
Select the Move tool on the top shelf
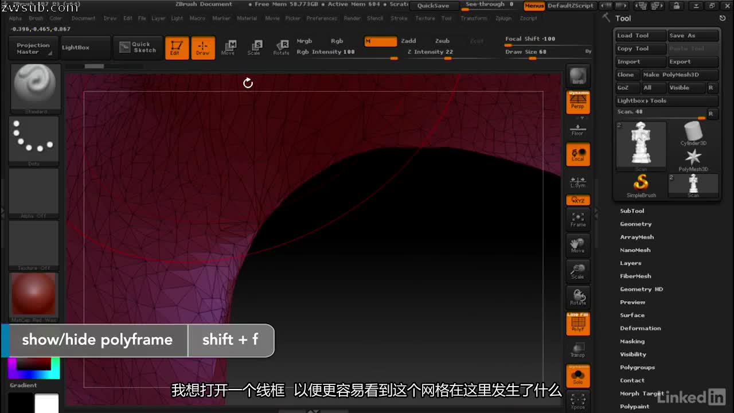[228, 48]
